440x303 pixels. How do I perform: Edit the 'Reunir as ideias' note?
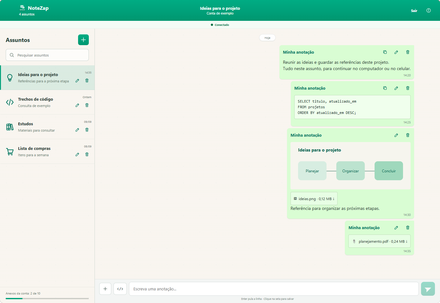[x=396, y=52]
